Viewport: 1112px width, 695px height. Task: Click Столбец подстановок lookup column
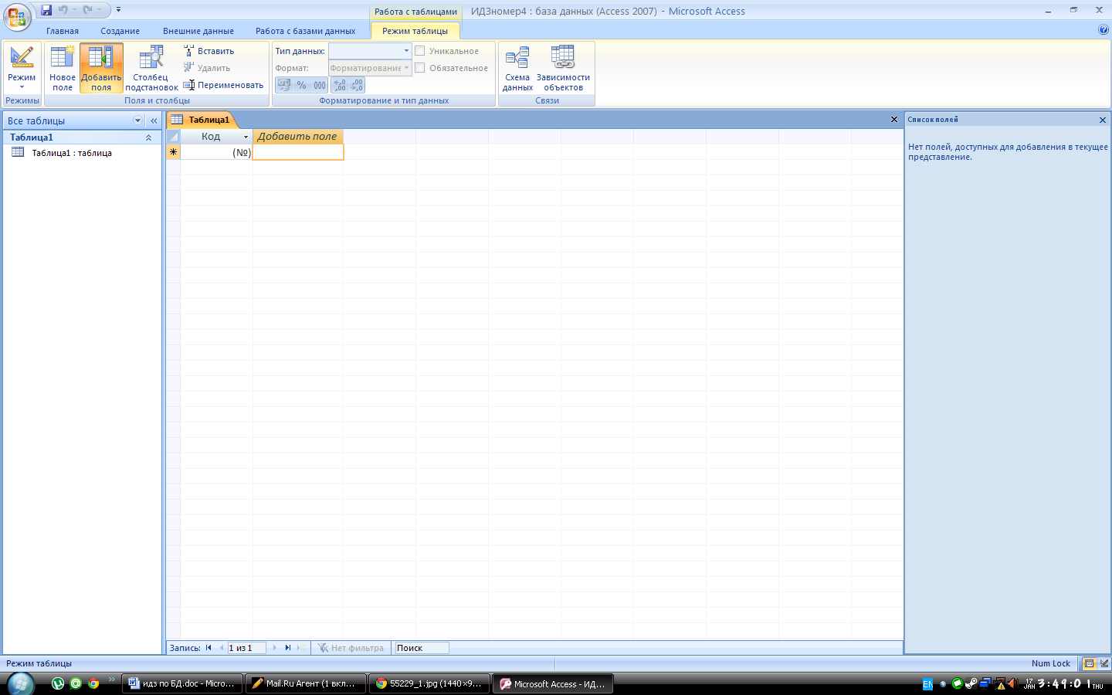[x=151, y=68]
